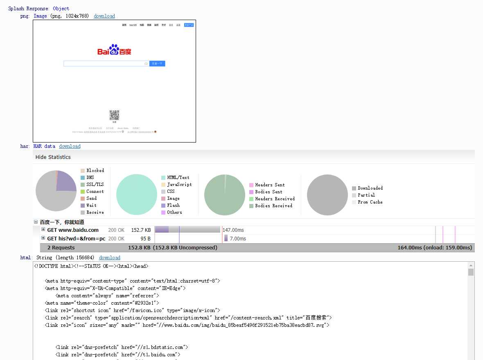Image resolution: width=483 pixels, height=360 pixels.
Task: Click '152.8 KB (152.8 KB Uncompressed)' summary
Action: (173, 247)
